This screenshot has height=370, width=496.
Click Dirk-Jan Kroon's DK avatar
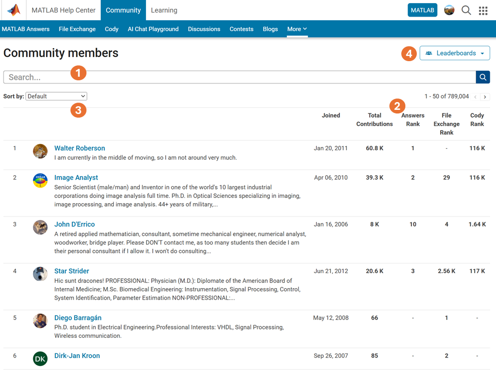click(x=40, y=359)
